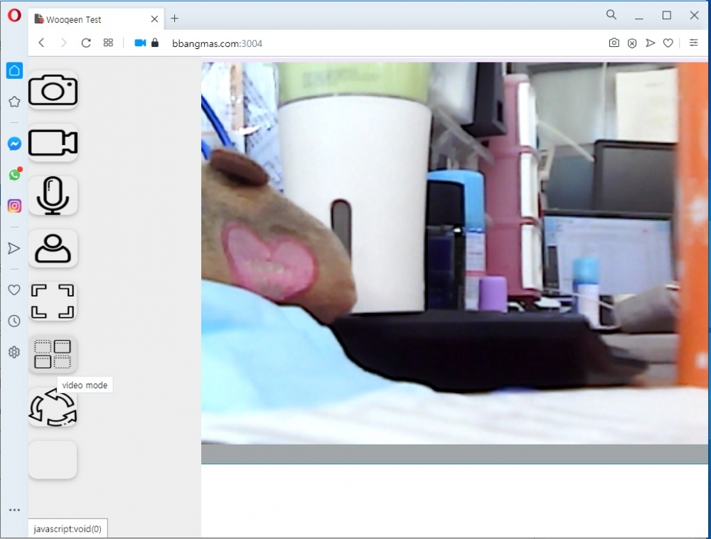Open My Flow arrow in the sidebar
711x539 pixels.
click(x=14, y=248)
